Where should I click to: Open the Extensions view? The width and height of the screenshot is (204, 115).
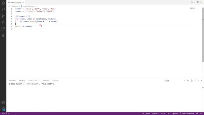click(x=3, y=29)
